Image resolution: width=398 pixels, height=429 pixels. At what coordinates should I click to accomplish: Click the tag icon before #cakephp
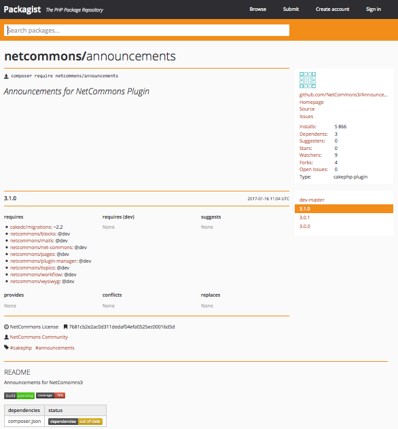pyautogui.click(x=6, y=348)
